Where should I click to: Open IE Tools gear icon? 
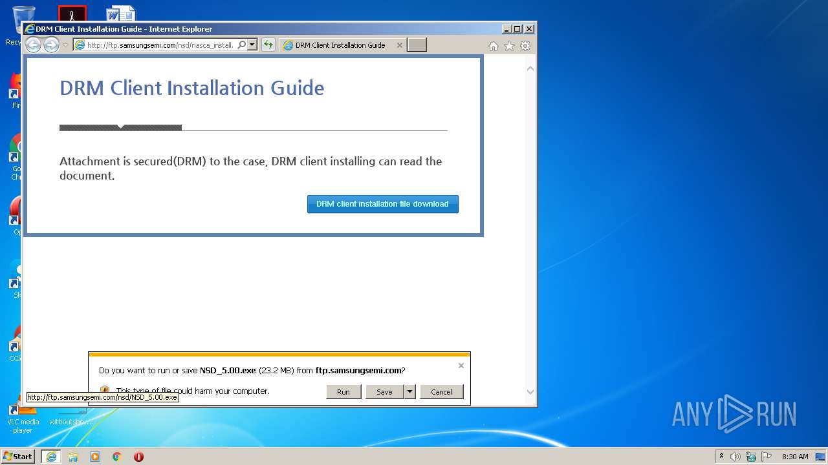click(525, 46)
